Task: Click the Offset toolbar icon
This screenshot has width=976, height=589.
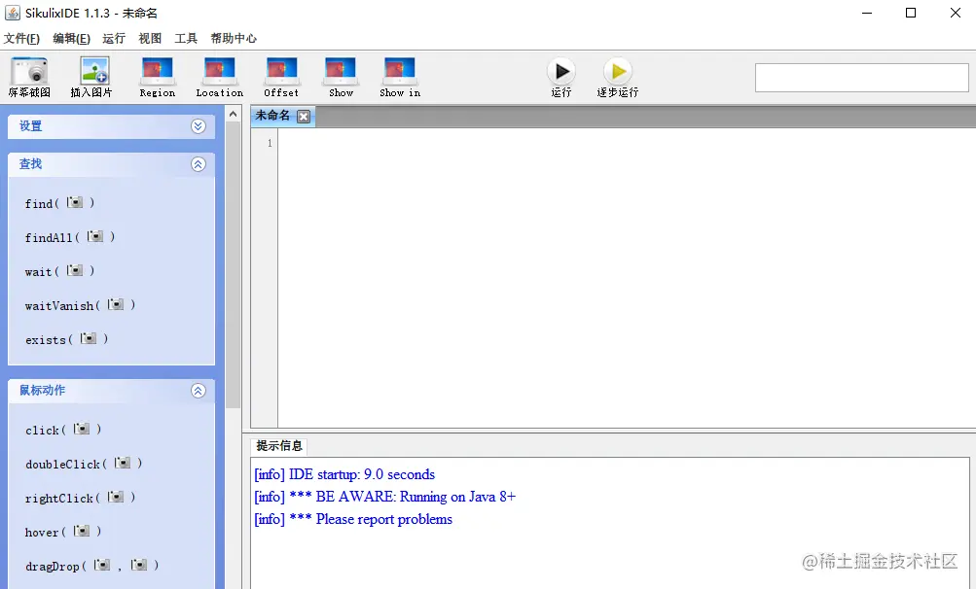Action: 281,70
